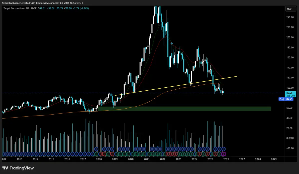The image size is (299, 174).
Task: Click the rightmost dividend D marker near 2026
Action: click(x=223, y=149)
